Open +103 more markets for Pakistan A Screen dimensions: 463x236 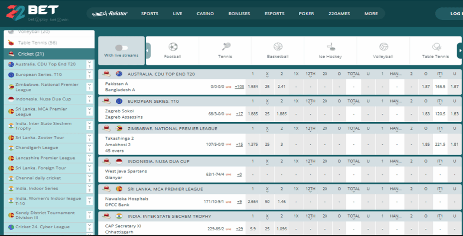tap(239, 87)
